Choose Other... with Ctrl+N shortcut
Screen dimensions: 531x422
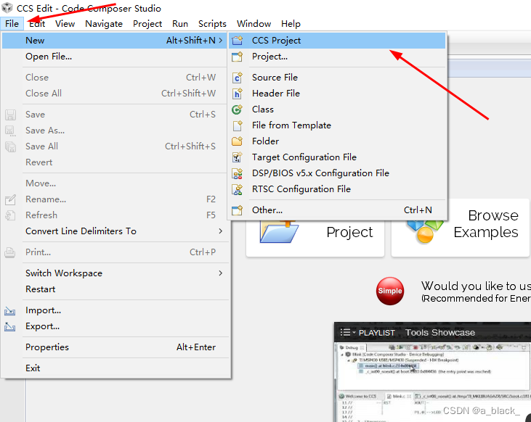[x=337, y=210]
